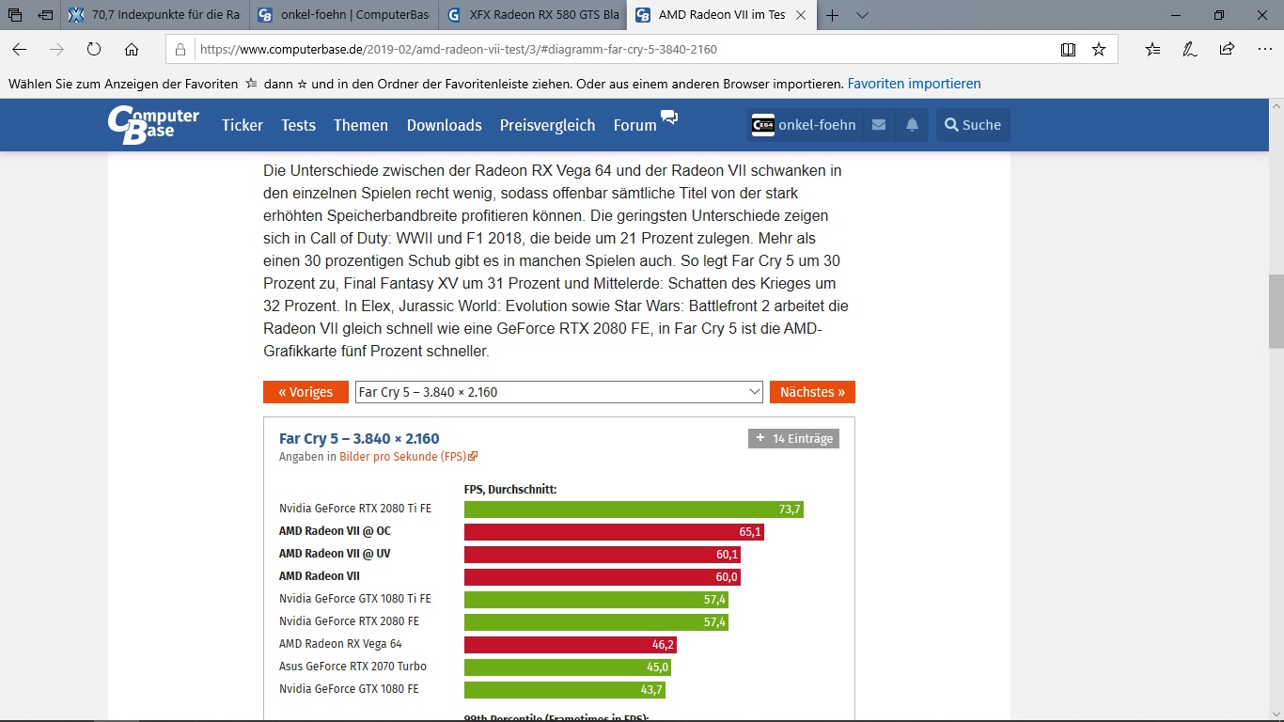Click the page vertical scrollbar thumb
Screen dimensions: 1284x722
(x=1276, y=312)
